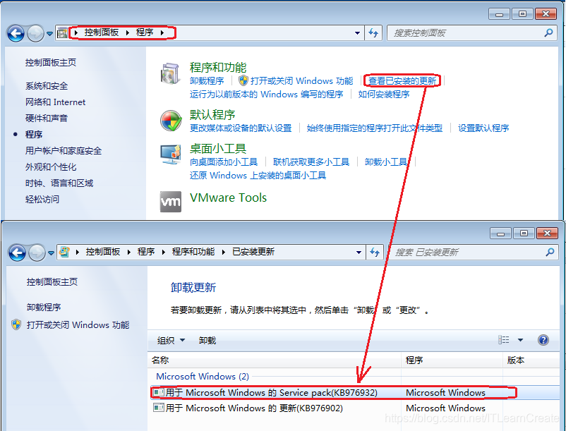Open 网络和 Internet category
The height and width of the screenshot is (431, 566).
click(x=55, y=102)
